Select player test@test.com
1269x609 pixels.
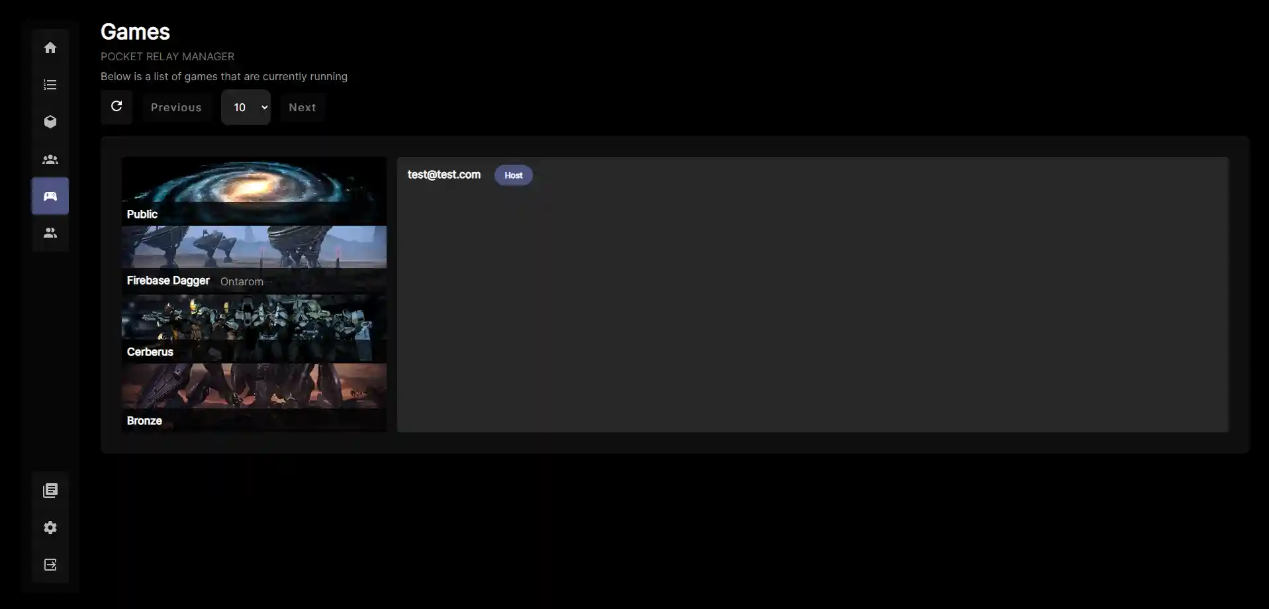click(x=444, y=175)
